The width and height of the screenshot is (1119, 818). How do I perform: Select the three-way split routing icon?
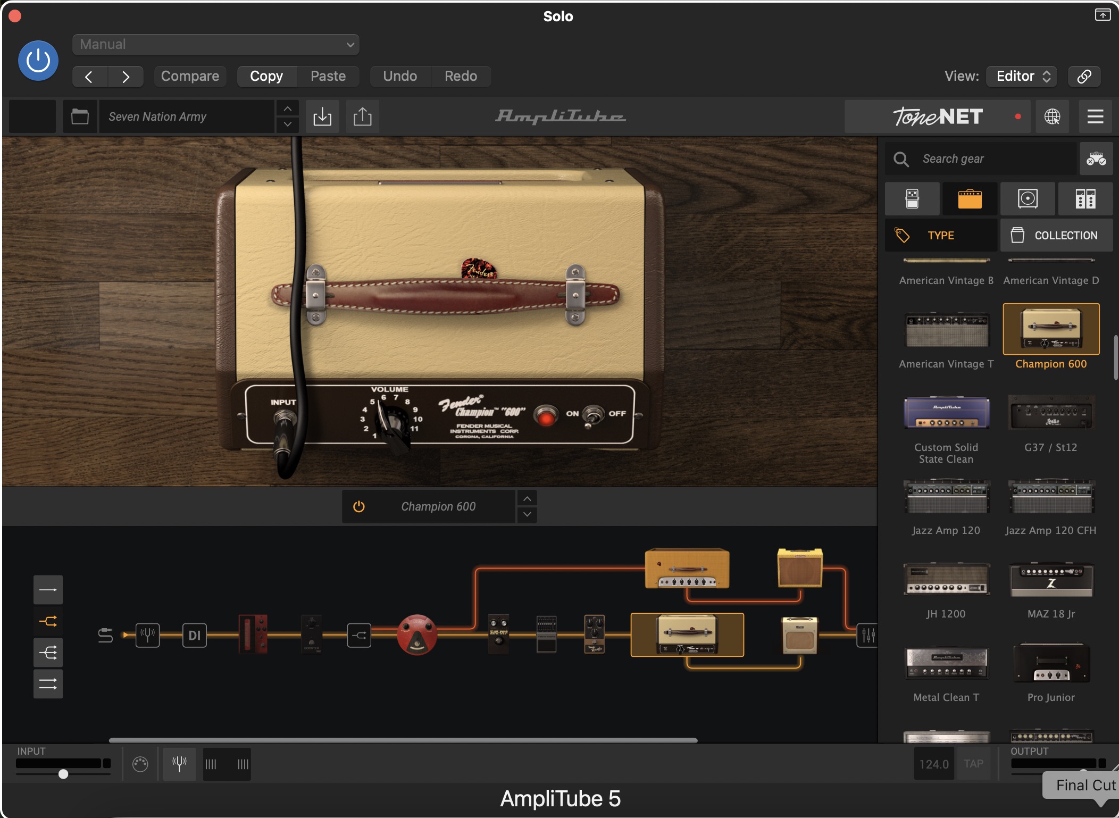coord(48,653)
